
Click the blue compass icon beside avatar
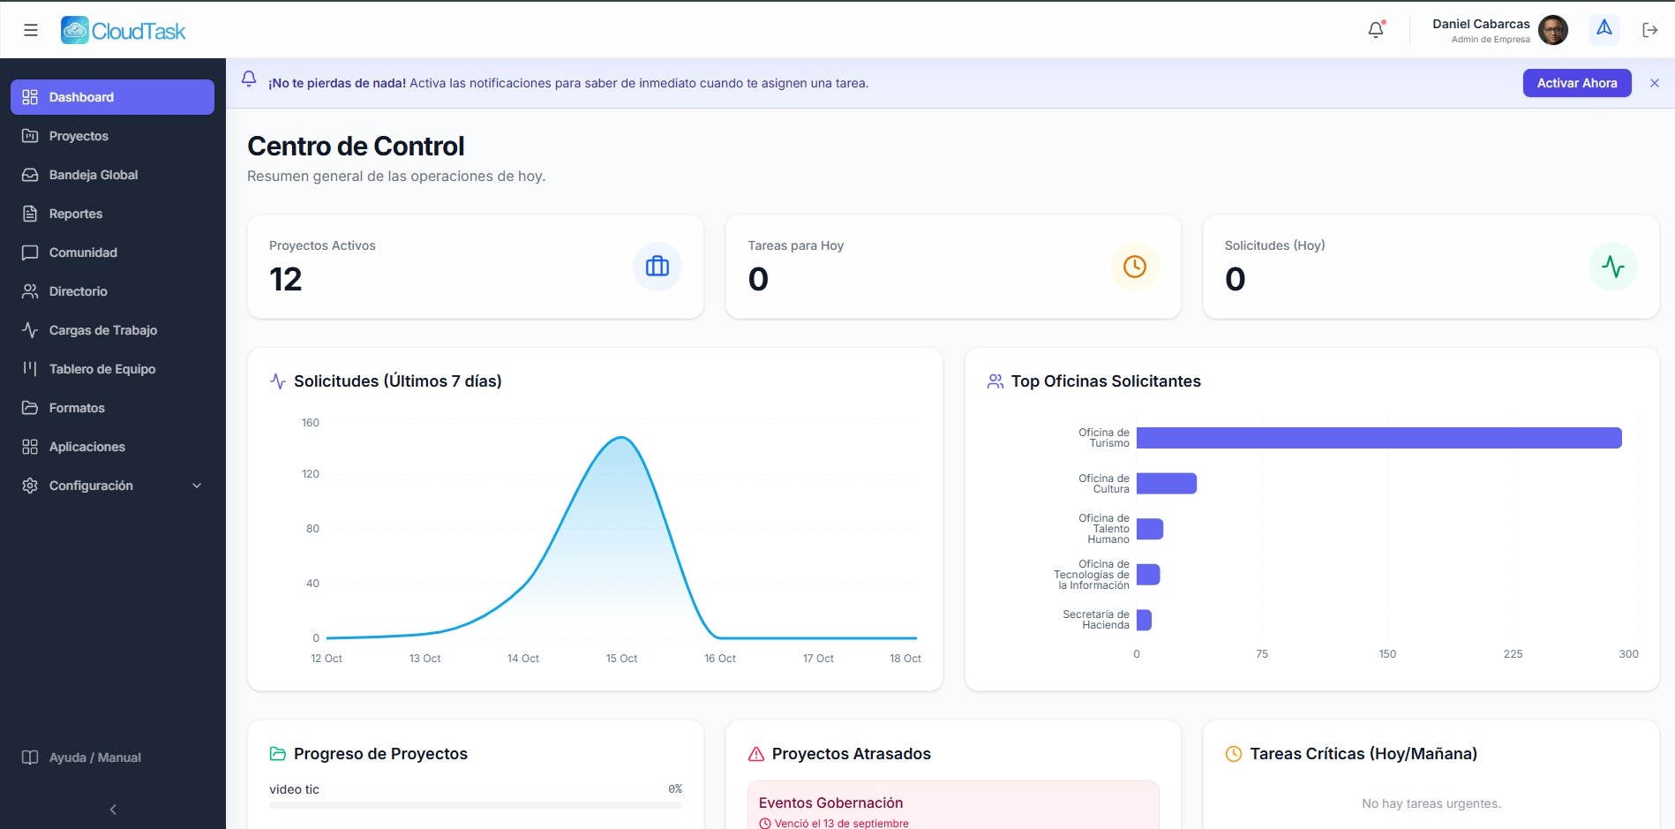click(1604, 29)
